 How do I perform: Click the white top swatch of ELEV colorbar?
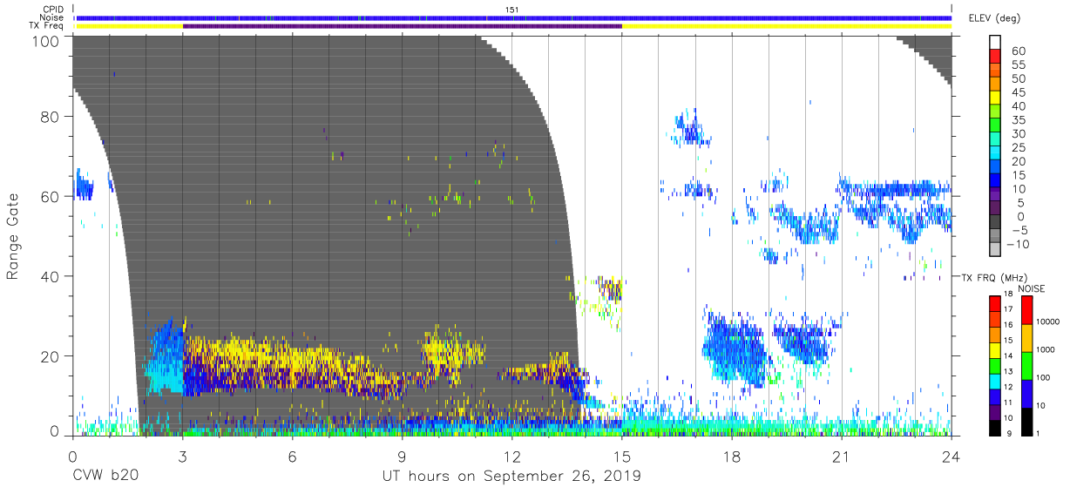tap(997, 44)
